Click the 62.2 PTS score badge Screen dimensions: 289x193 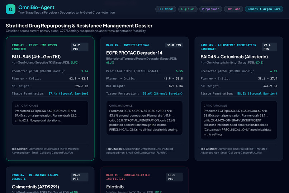click(80, 47)
